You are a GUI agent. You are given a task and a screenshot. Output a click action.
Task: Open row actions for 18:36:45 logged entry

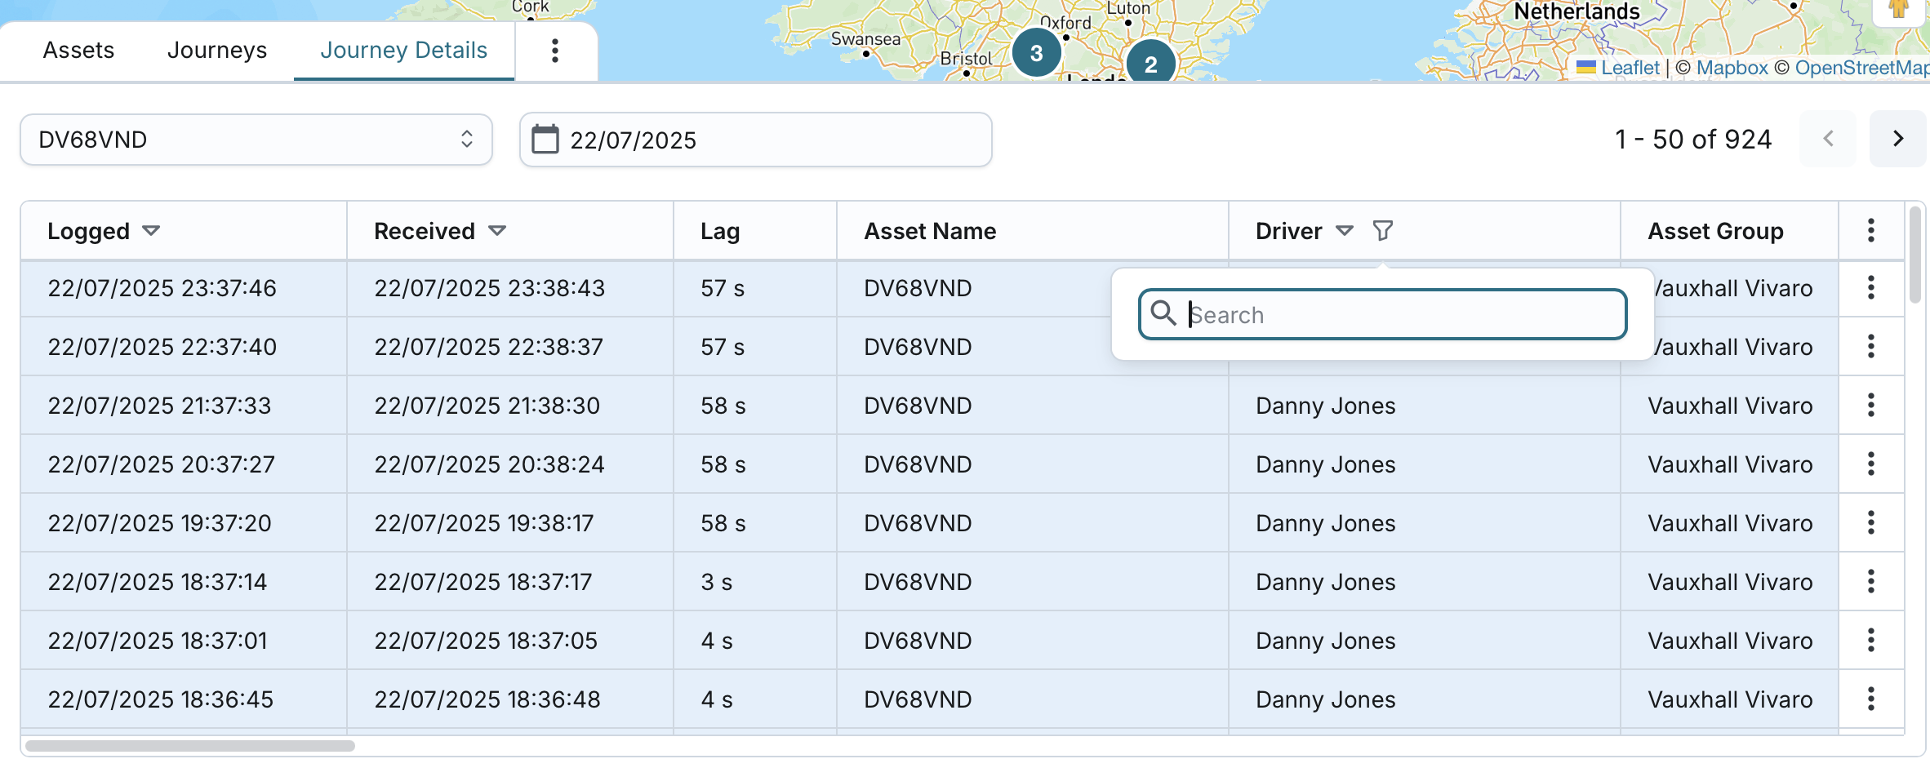1870,699
